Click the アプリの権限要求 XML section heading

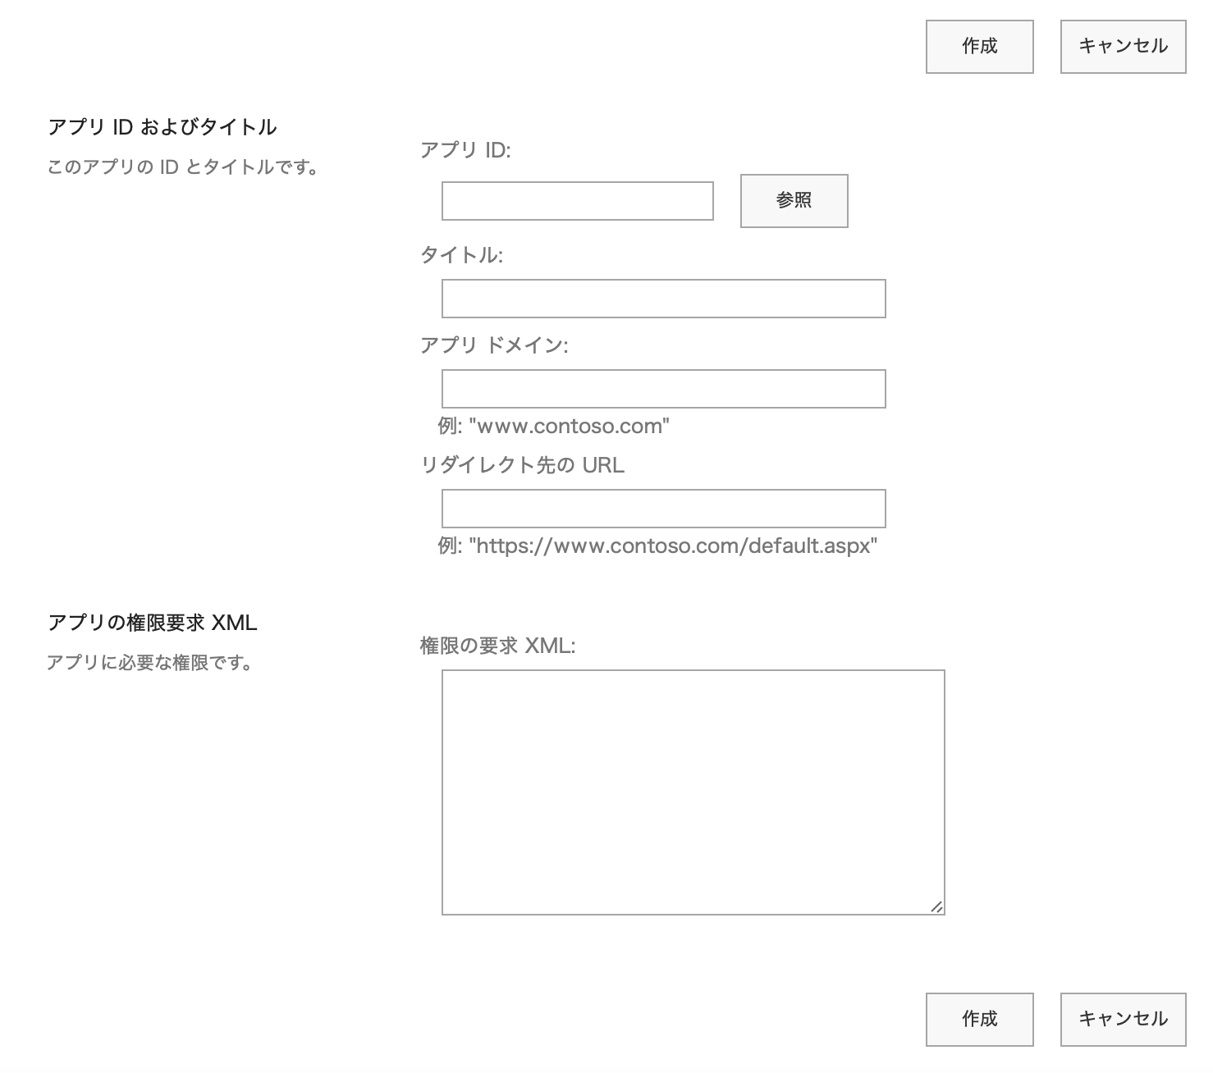(x=152, y=623)
